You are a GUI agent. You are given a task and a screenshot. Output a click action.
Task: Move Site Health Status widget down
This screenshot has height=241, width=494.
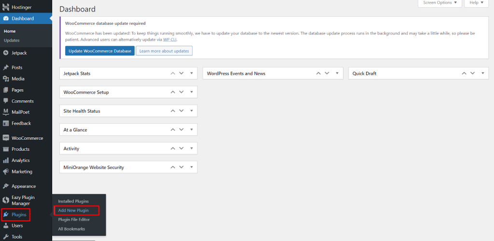point(181,111)
